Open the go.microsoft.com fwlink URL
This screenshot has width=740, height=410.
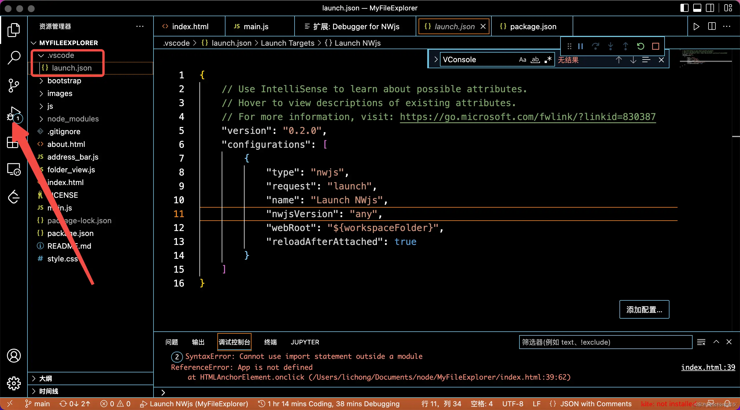point(528,117)
